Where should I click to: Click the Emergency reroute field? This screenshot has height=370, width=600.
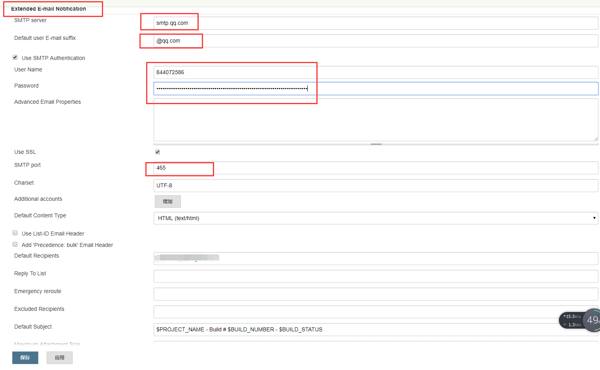click(376, 294)
